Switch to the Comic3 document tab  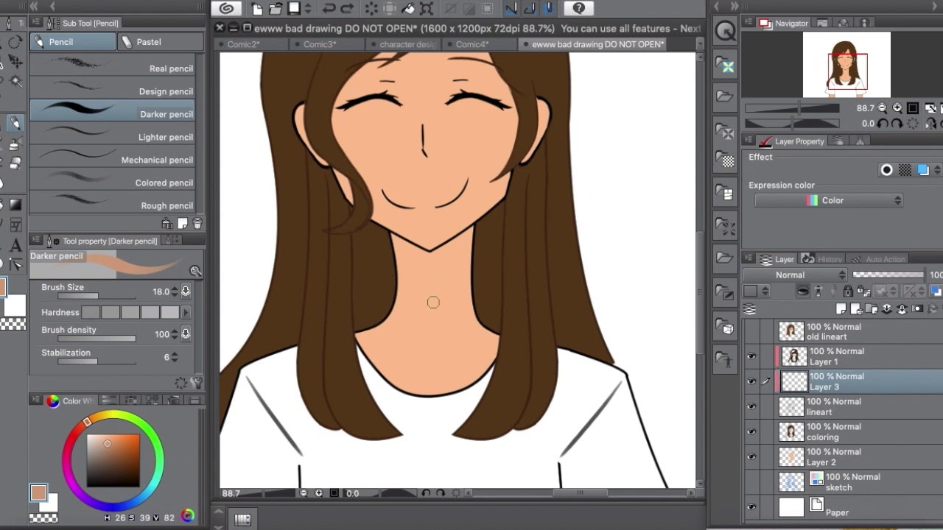[320, 44]
